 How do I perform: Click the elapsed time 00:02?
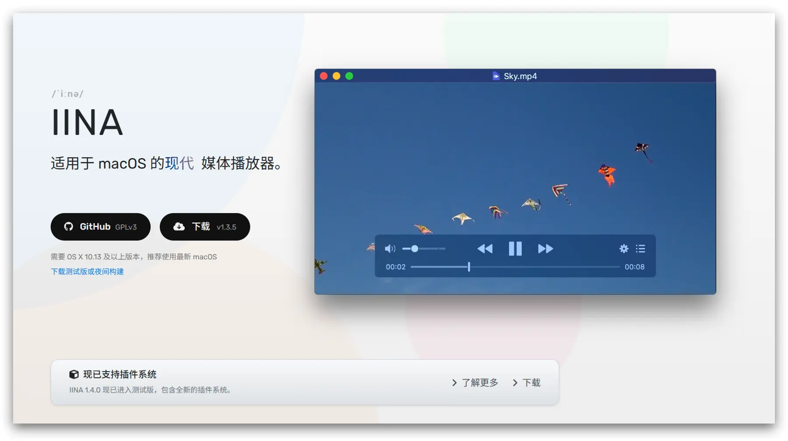(395, 267)
